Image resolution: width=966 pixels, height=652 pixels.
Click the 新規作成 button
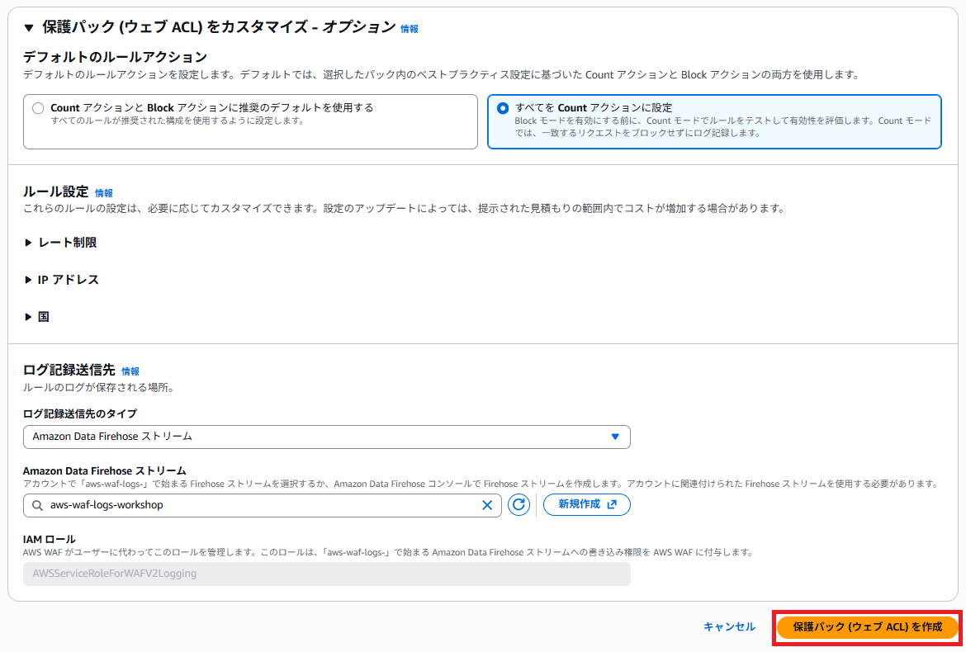(x=586, y=504)
